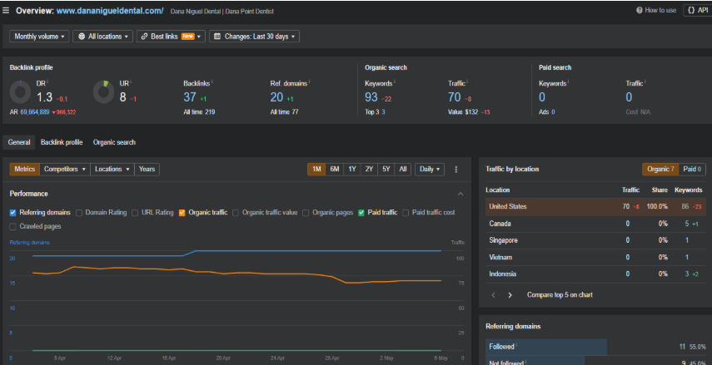This screenshot has height=365, width=712.
Task: Enable Domain Rating checkbox
Action: click(x=79, y=212)
